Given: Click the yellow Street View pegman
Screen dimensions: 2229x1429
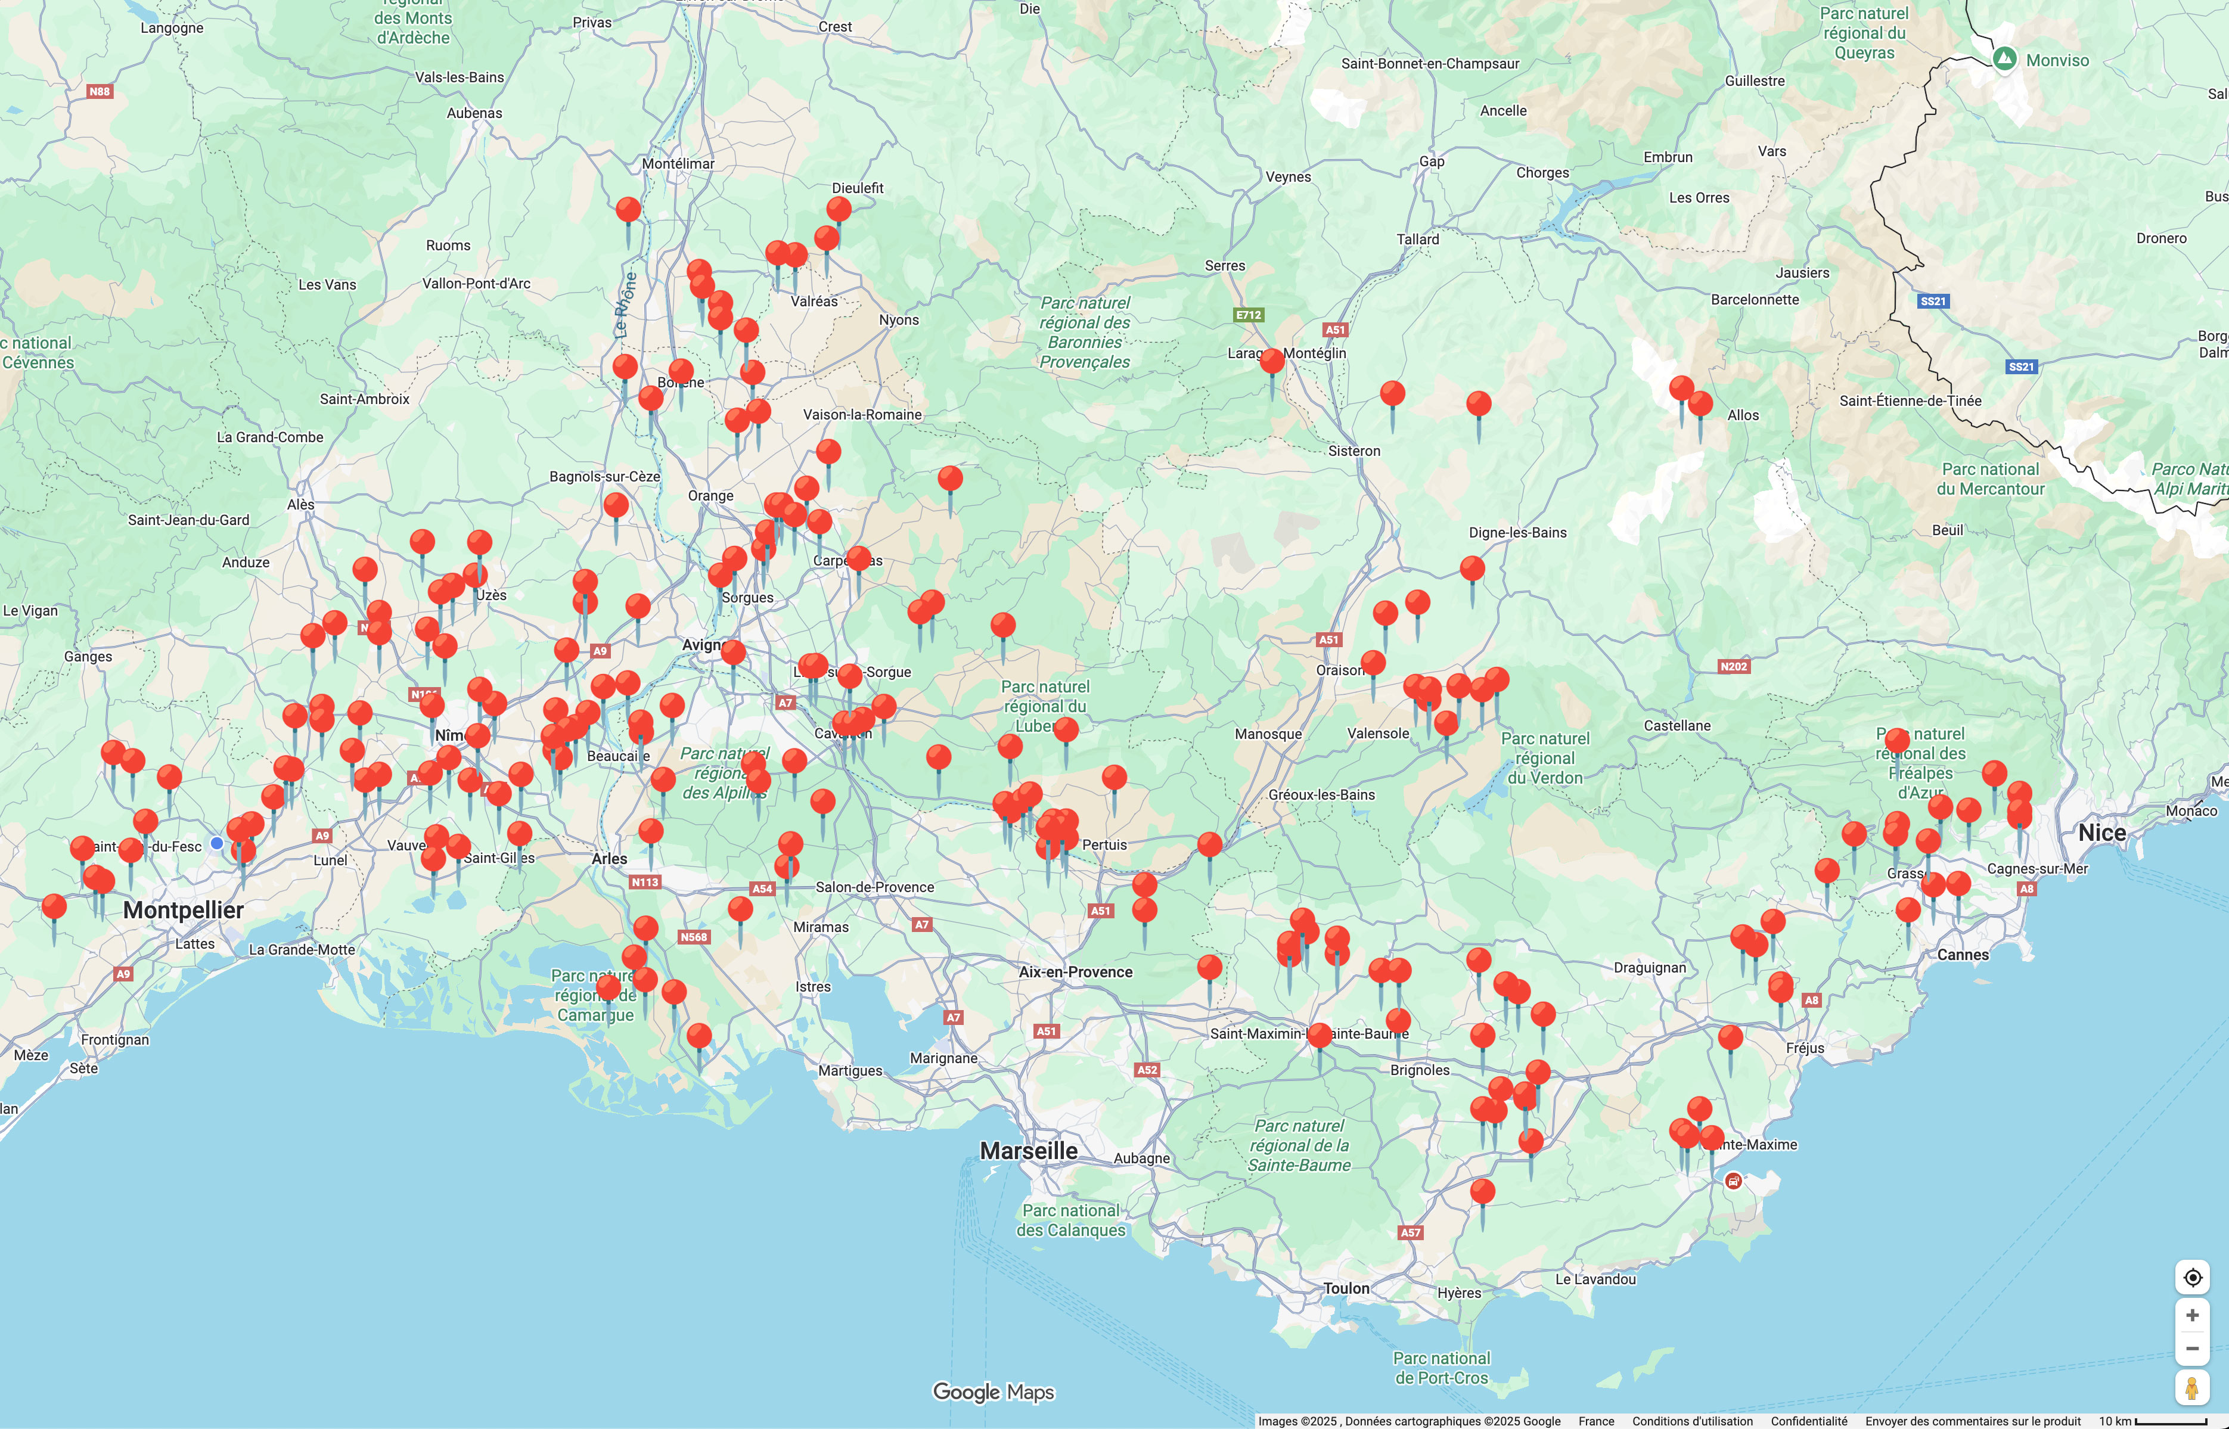Looking at the screenshot, I should 2192,1388.
